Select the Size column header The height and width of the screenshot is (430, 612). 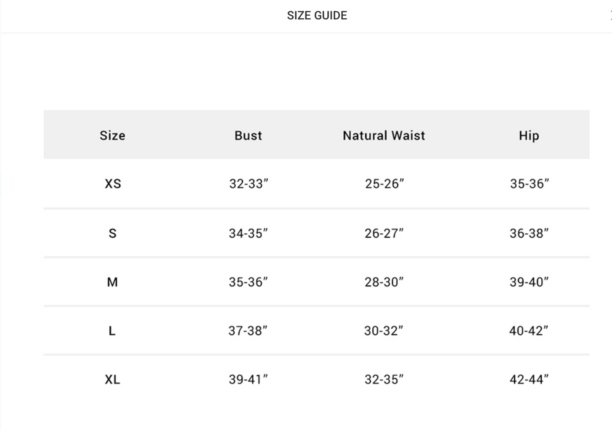pos(112,136)
